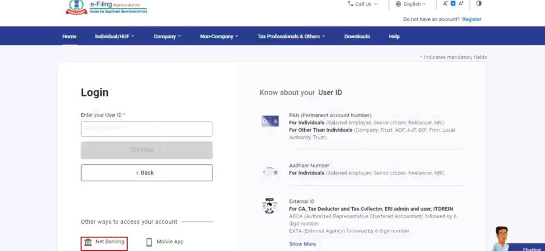Toggle high contrast mode icon
The width and height of the screenshot is (545, 251).
click(x=479, y=4)
